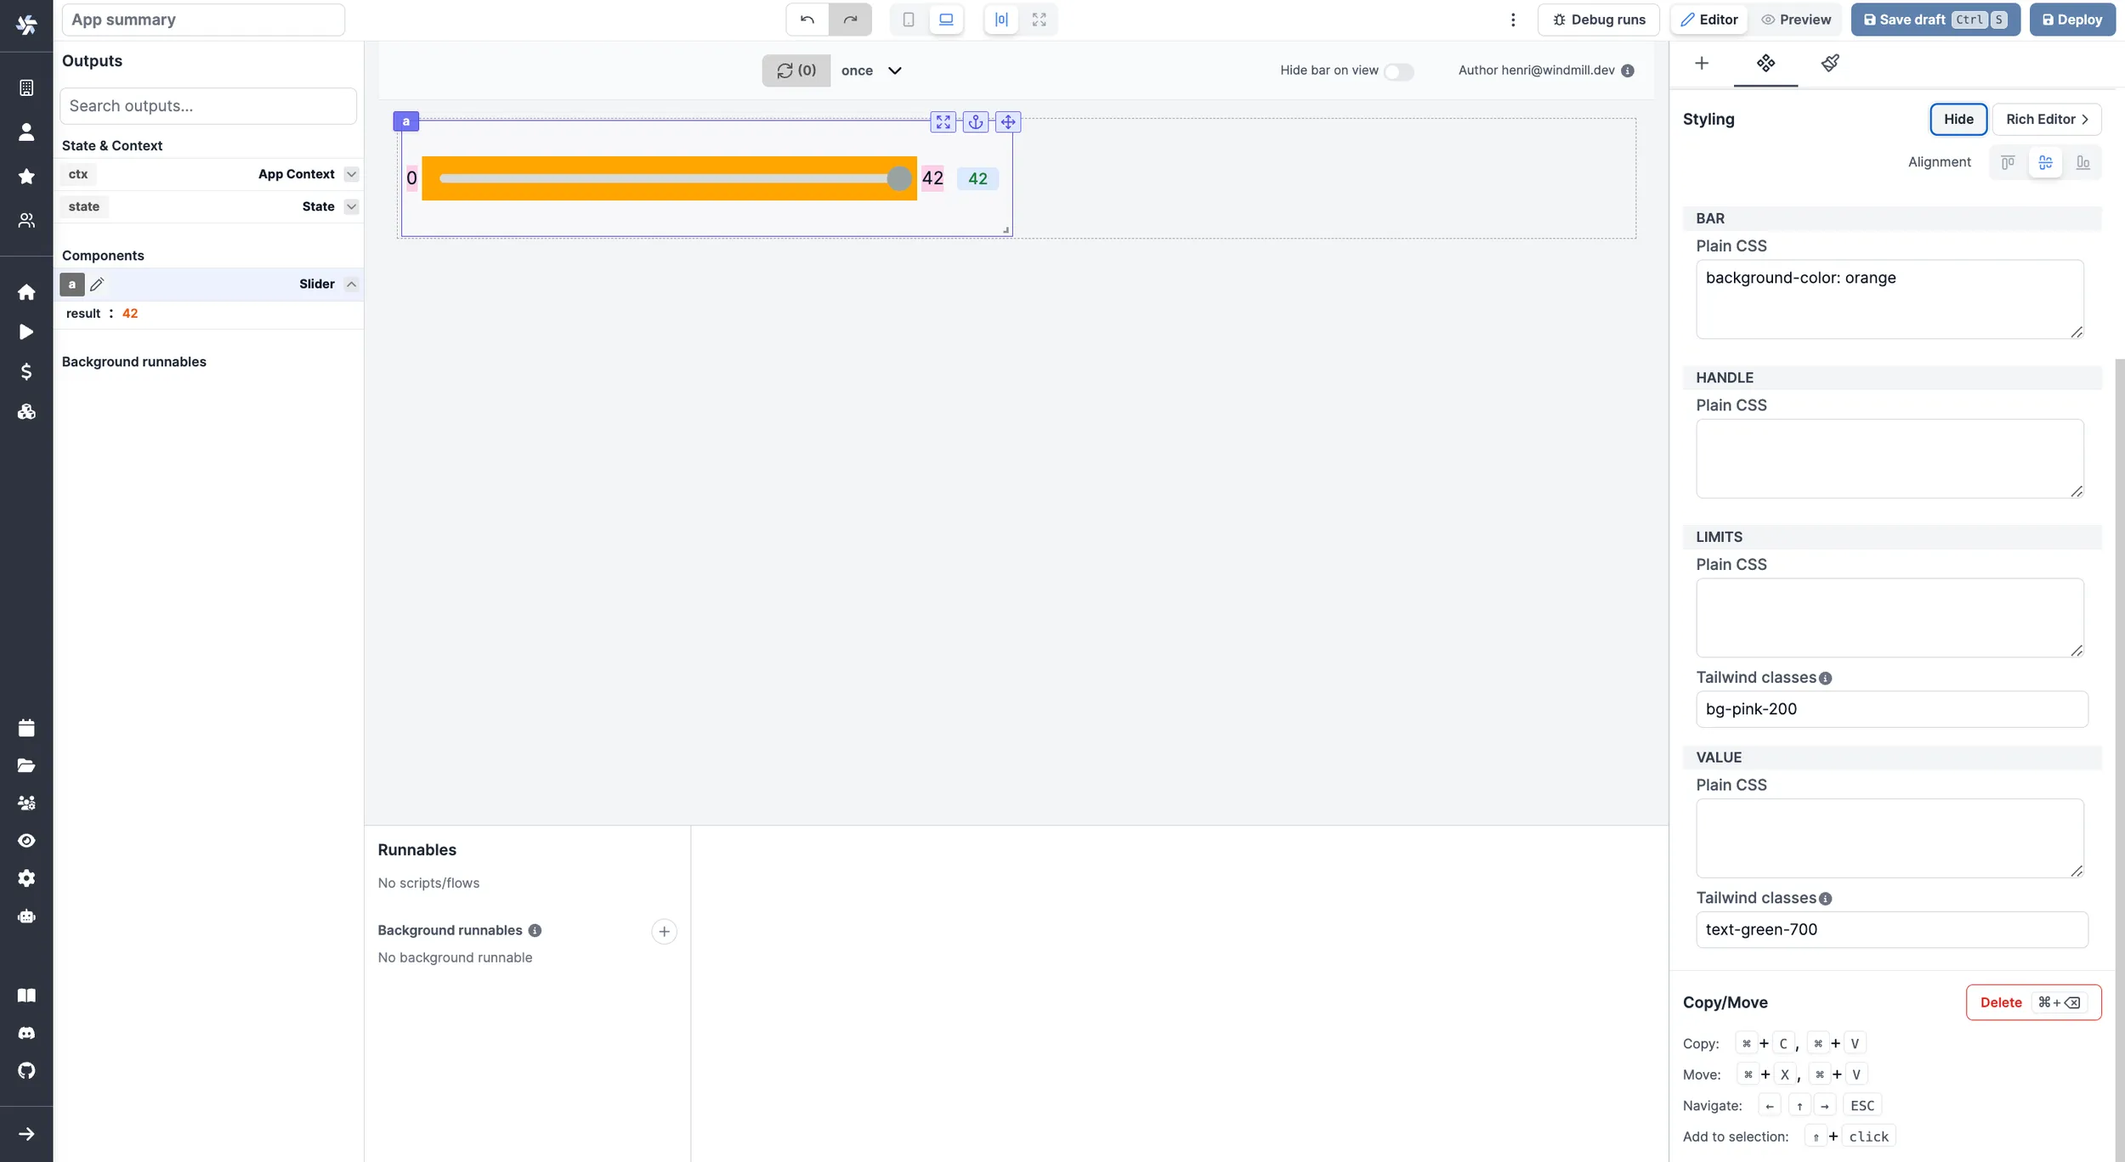Open the three-dot overflow menu
2125x1162 pixels.
click(x=1512, y=19)
